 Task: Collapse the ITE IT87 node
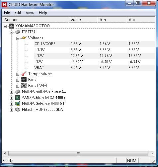point(11,32)
